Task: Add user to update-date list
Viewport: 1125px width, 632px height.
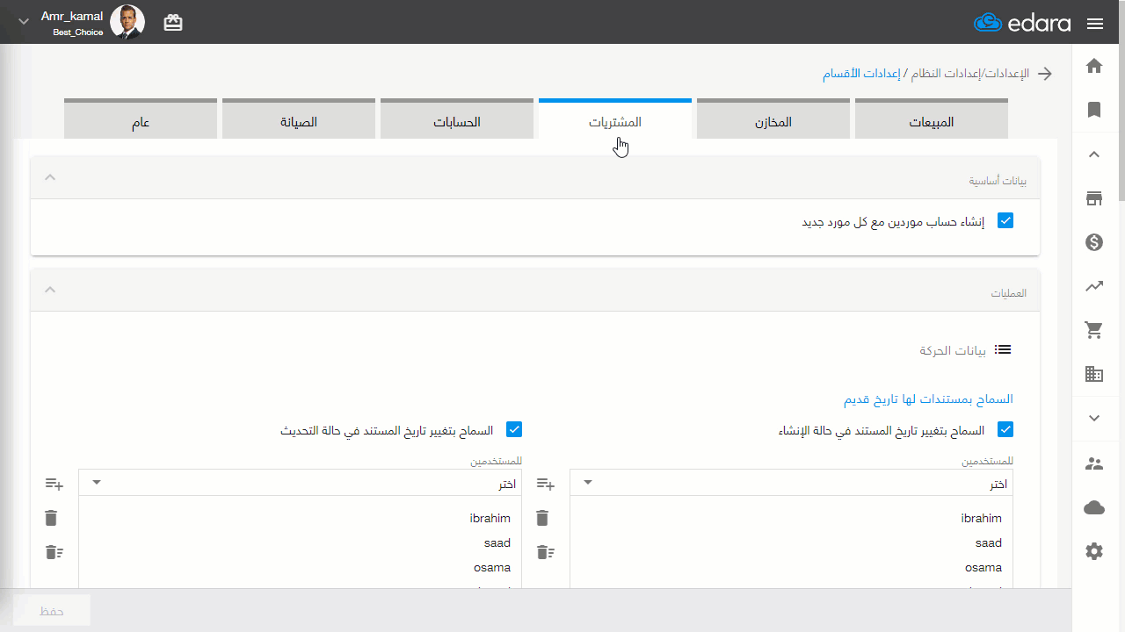Action: (54, 484)
